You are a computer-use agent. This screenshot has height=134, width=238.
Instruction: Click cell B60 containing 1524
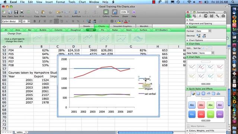(x=41, y=80)
